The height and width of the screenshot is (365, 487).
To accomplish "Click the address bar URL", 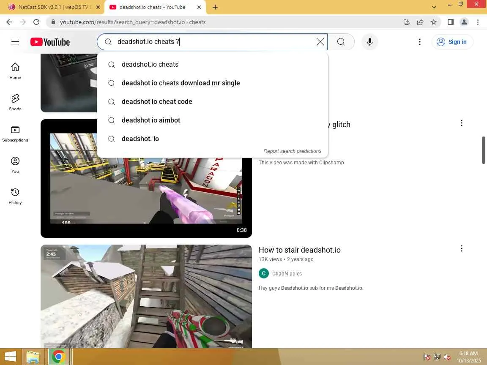I will click(x=133, y=22).
